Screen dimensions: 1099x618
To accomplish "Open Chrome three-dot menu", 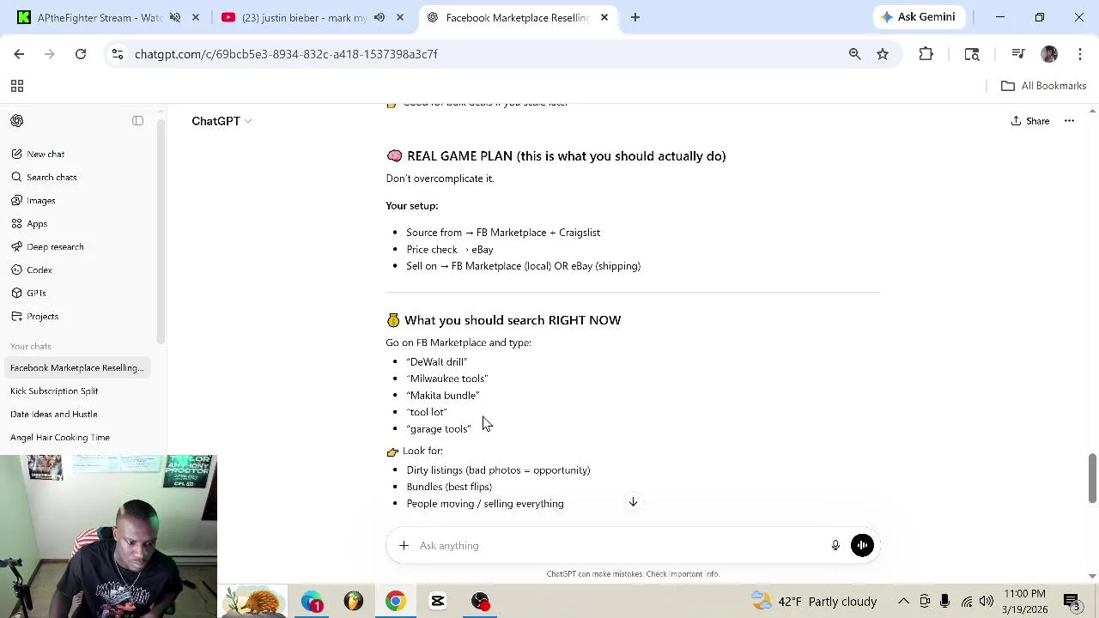I will coord(1080,54).
